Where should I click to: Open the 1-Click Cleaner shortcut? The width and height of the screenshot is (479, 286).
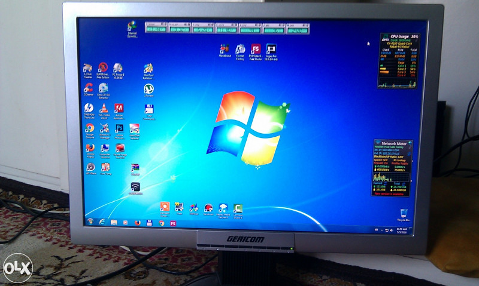click(87, 70)
